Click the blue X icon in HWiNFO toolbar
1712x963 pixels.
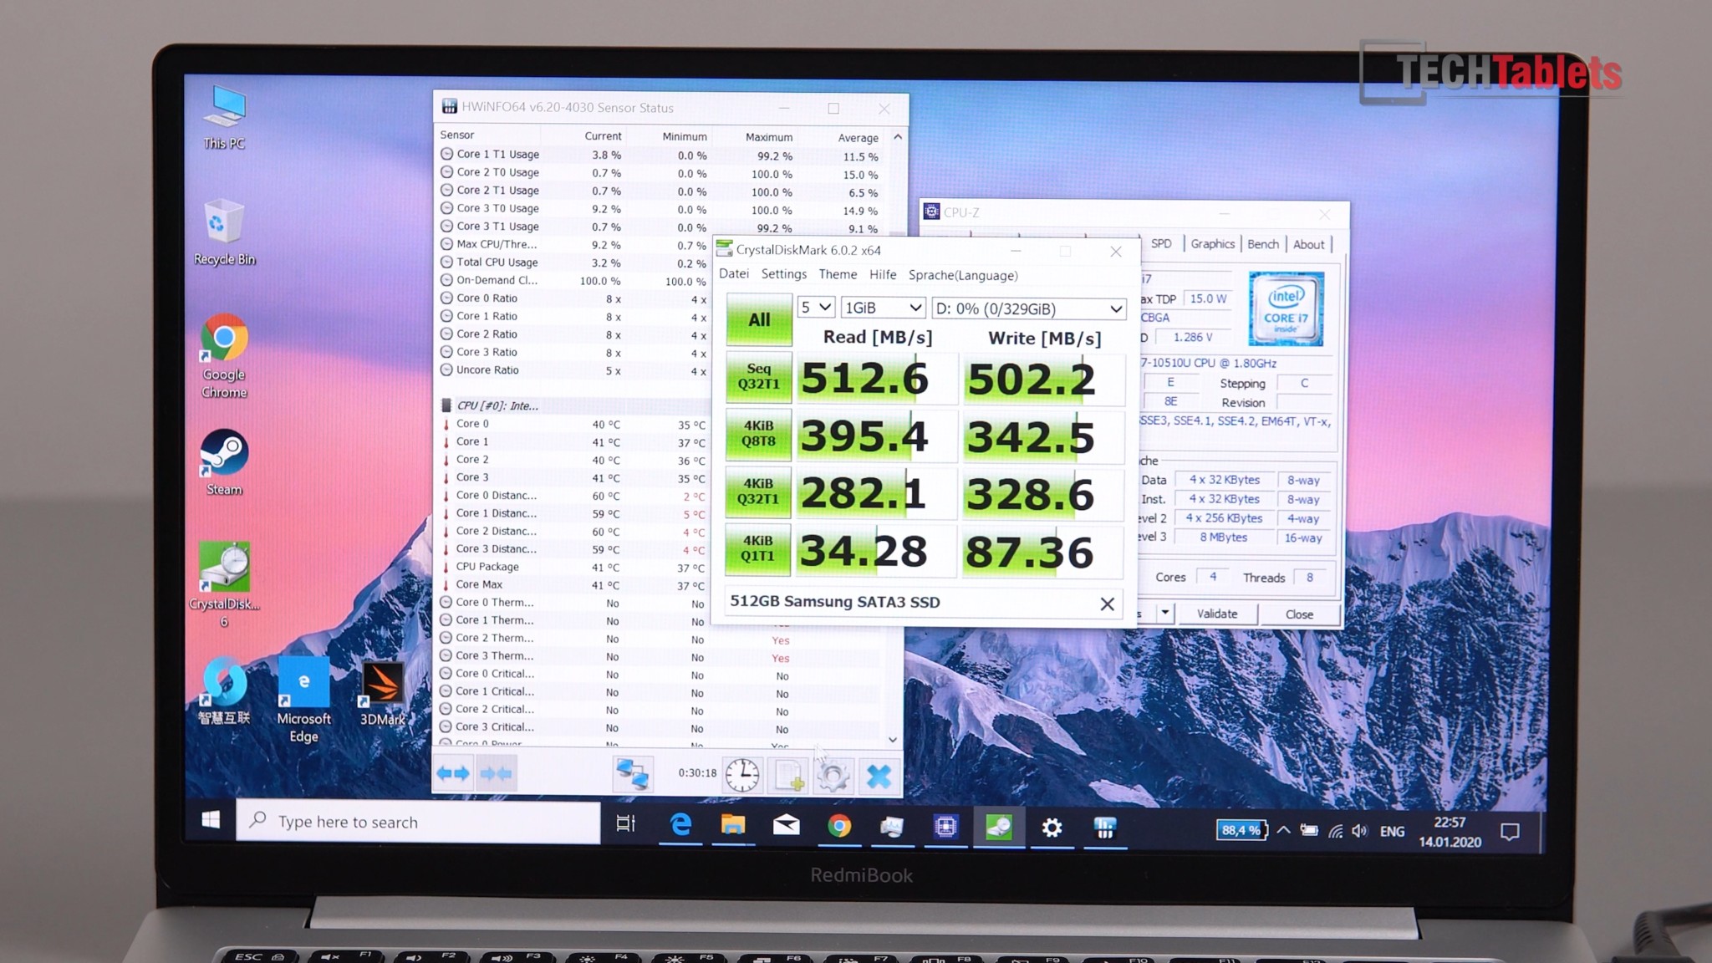tap(879, 776)
